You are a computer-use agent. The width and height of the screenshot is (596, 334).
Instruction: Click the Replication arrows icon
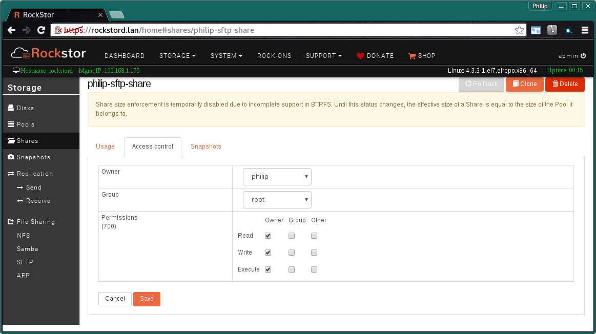point(11,174)
